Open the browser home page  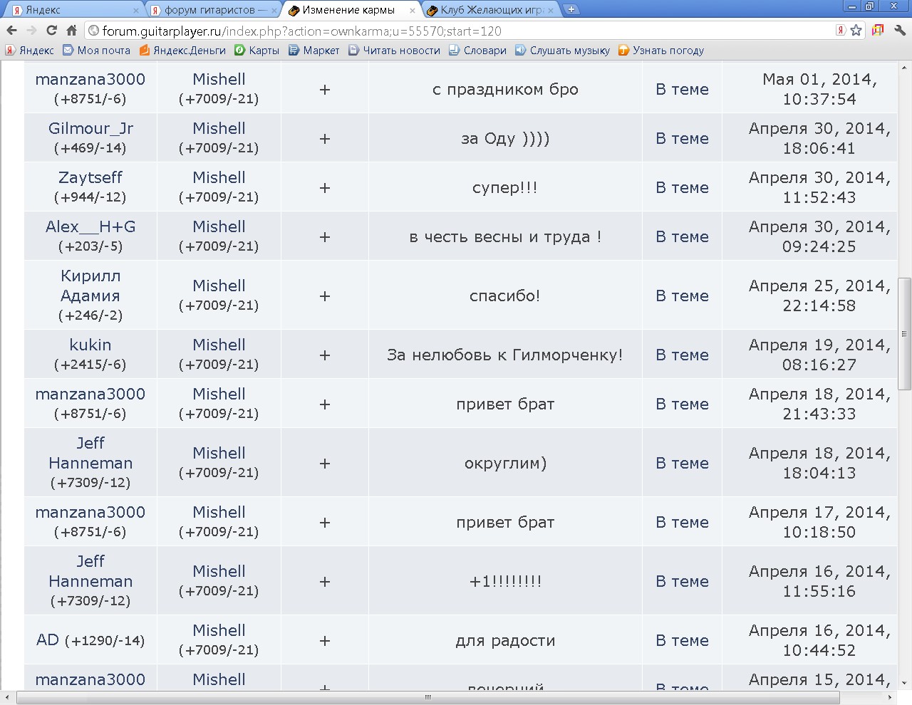pyautogui.click(x=71, y=31)
